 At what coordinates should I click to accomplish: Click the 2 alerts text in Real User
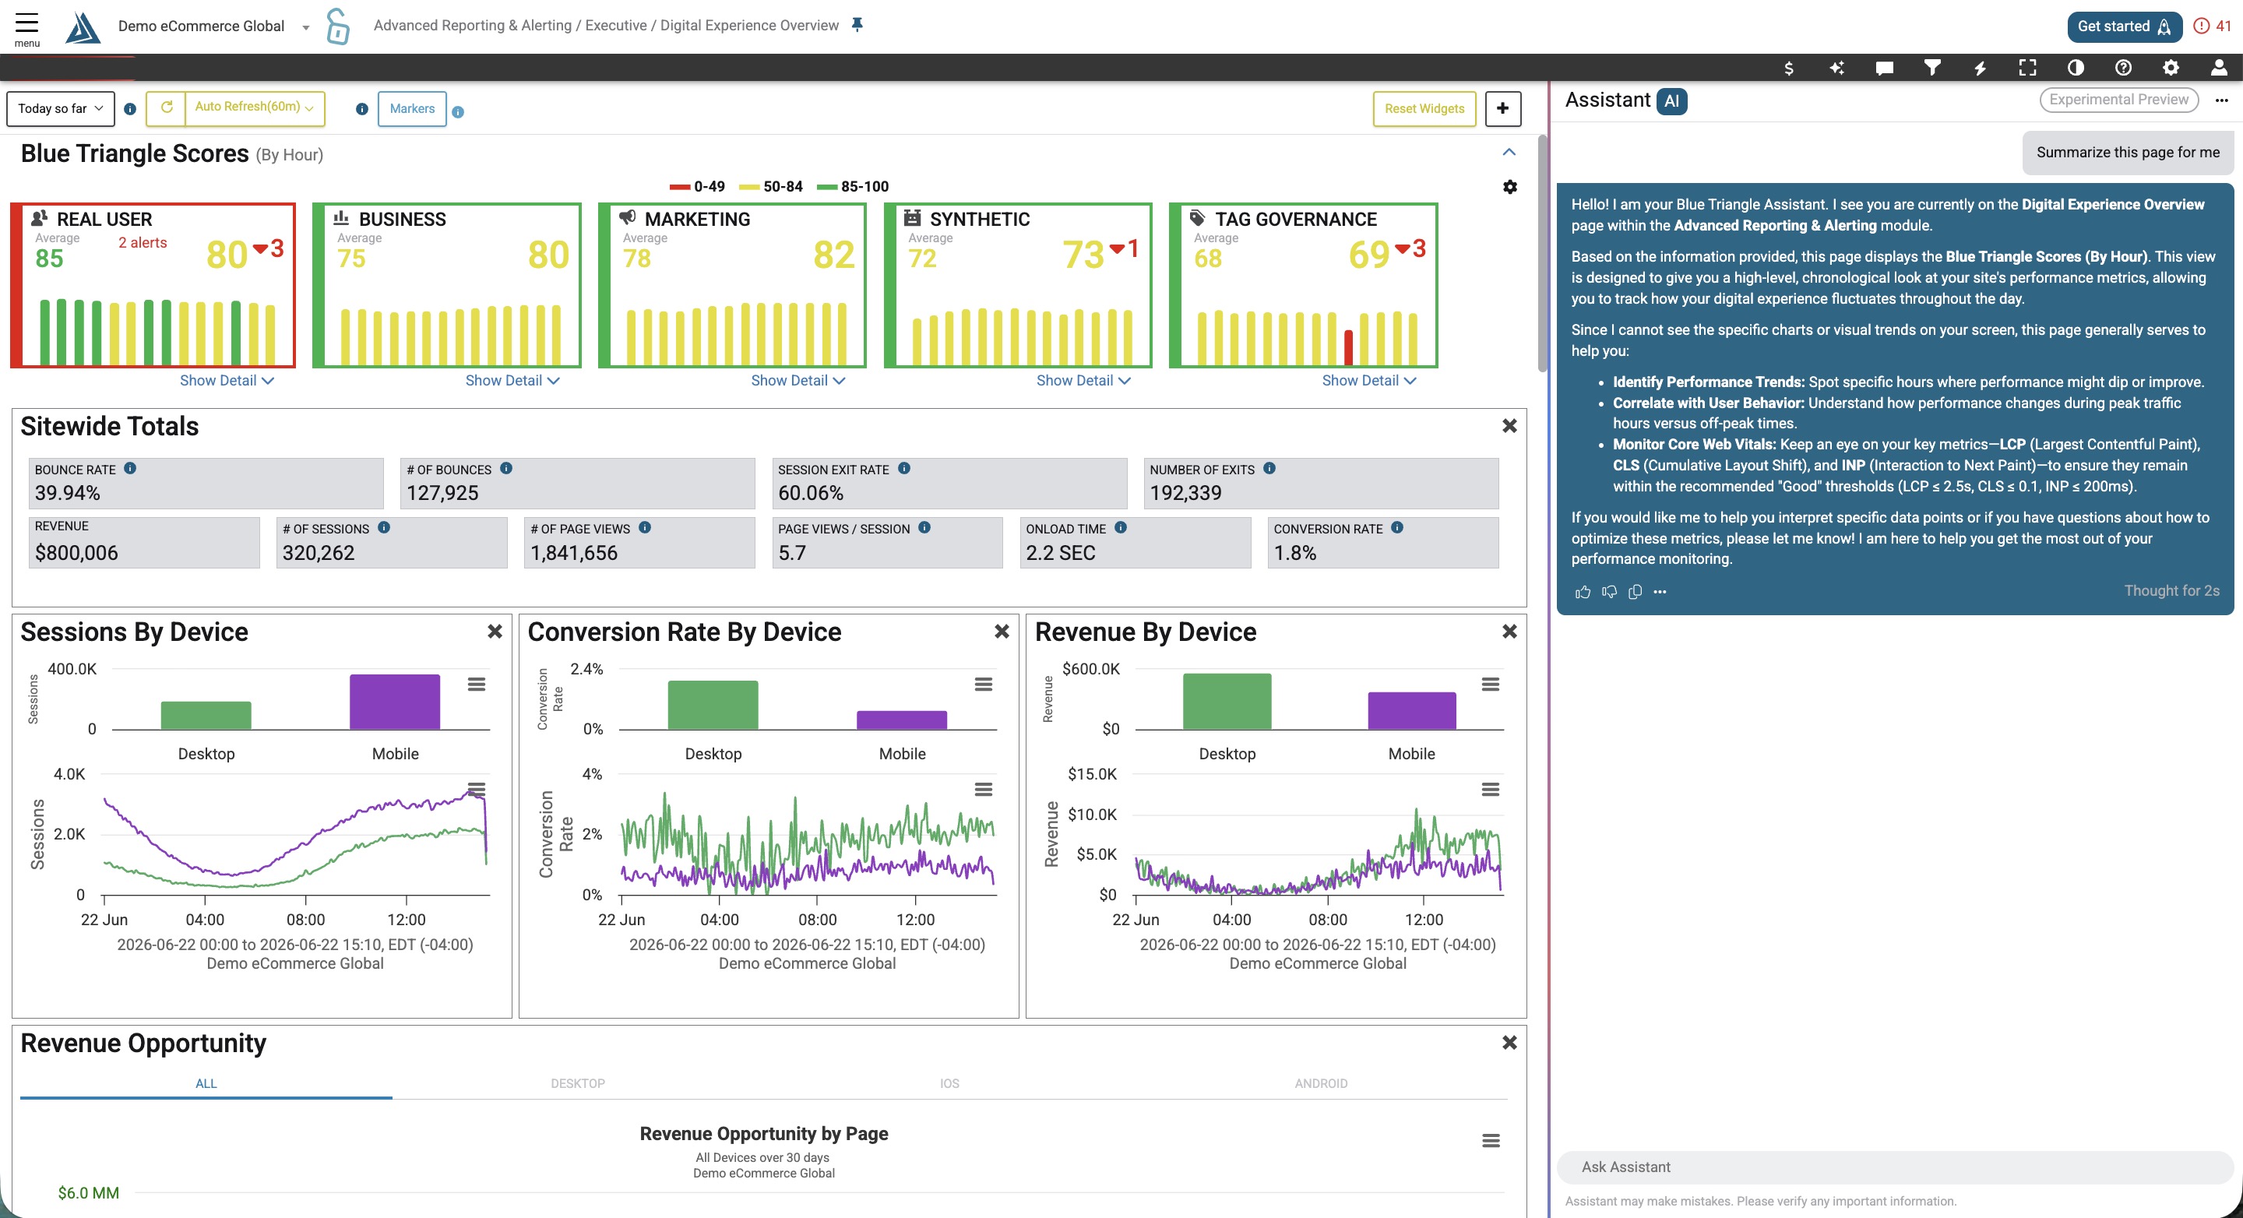[143, 243]
